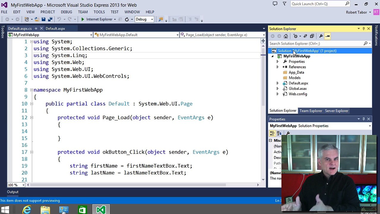Open the Notifications side panel
The image size is (380, 214).
(x=376, y=36)
